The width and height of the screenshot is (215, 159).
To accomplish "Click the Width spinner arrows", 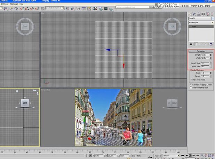I will [x=210, y=58].
